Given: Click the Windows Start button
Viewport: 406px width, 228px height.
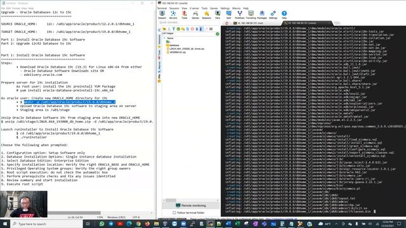Looking at the screenshot, I should (x=5, y=224).
